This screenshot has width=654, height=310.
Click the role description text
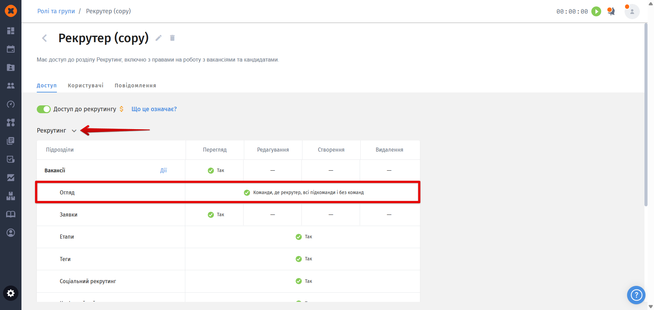pos(158,60)
